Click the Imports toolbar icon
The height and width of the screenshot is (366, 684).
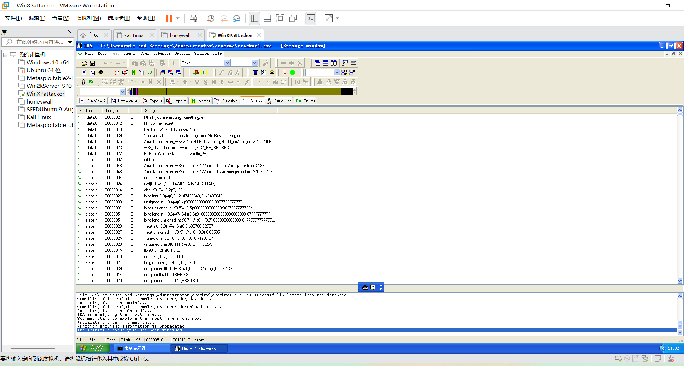coord(125,73)
